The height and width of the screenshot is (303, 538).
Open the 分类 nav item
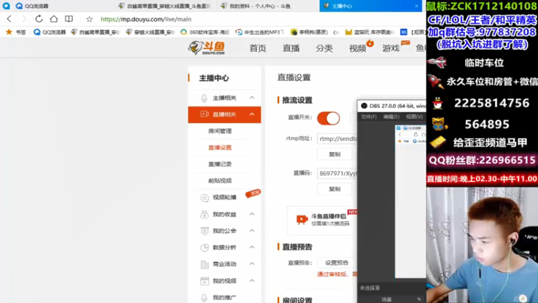point(324,48)
